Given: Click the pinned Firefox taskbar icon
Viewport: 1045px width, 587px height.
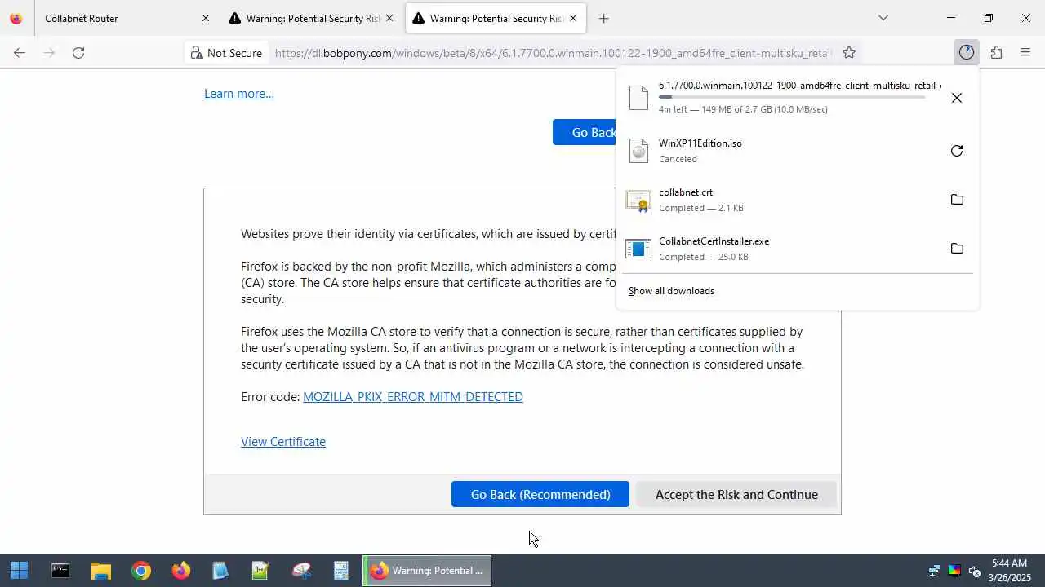Looking at the screenshot, I should click(x=181, y=571).
